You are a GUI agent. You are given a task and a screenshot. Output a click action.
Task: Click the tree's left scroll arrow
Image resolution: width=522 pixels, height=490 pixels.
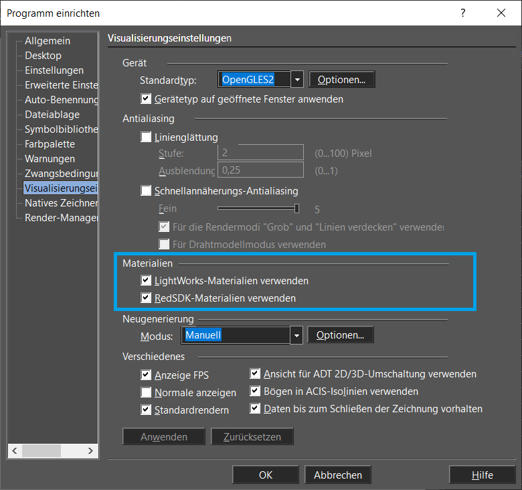click(15, 451)
